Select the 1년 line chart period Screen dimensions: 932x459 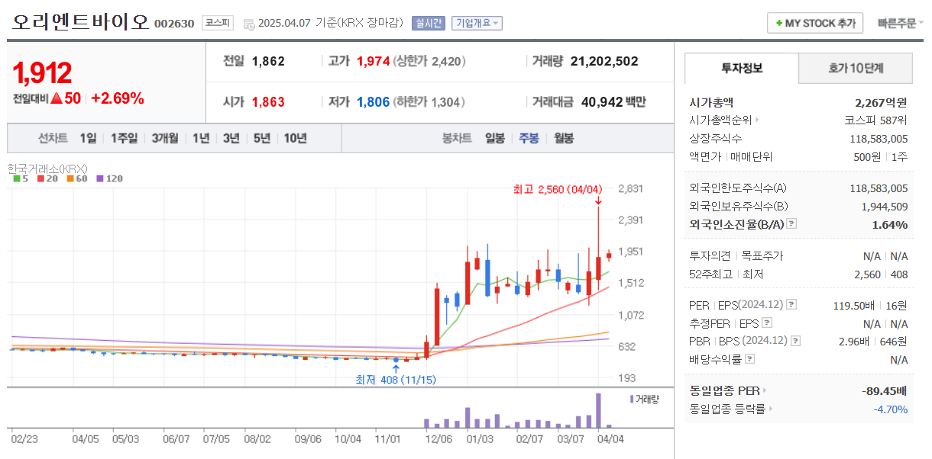coord(201,138)
